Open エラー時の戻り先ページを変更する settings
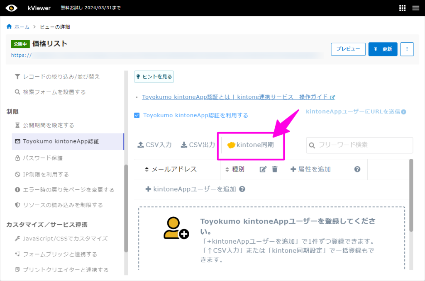 click(x=64, y=190)
